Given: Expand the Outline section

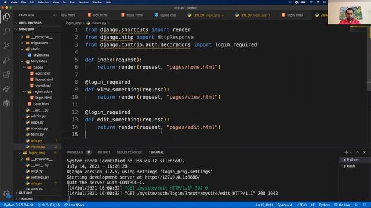Looking at the screenshot, I should click(x=26, y=192).
